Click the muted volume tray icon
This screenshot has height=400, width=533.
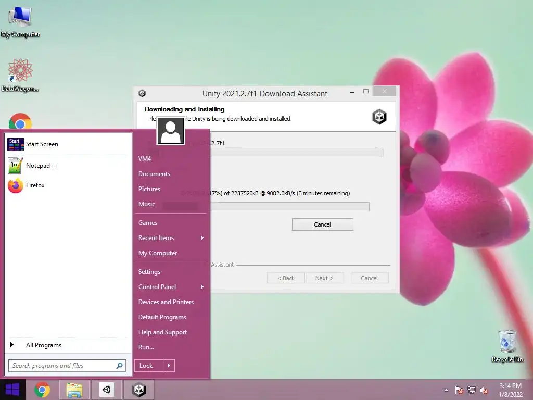click(484, 390)
